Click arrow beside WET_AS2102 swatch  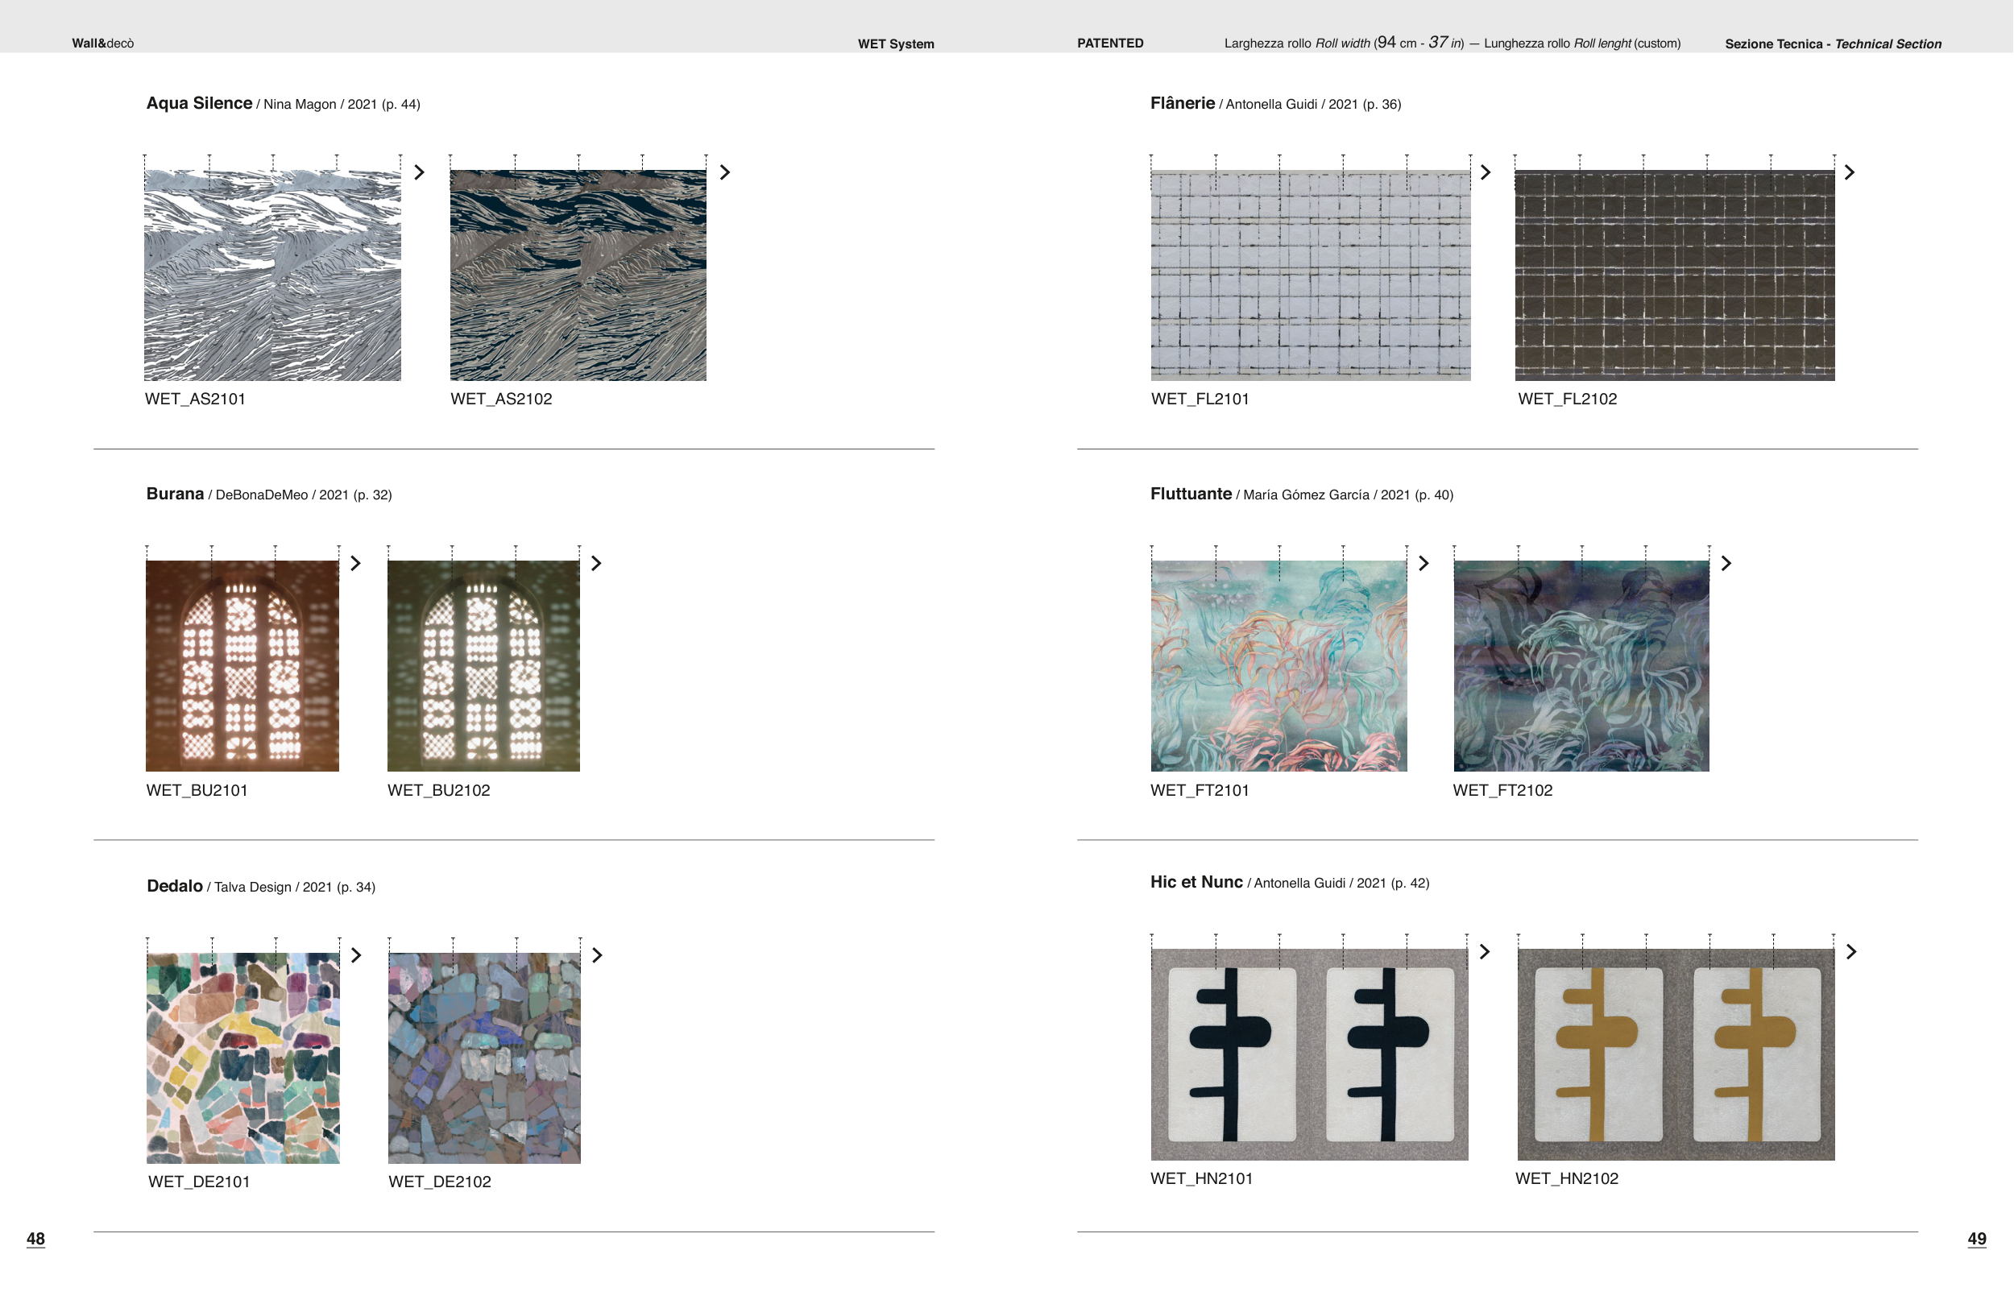pos(724,172)
